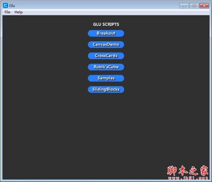Minimize the Glu window
Viewport: 212px width, 182px height.
click(184, 6)
